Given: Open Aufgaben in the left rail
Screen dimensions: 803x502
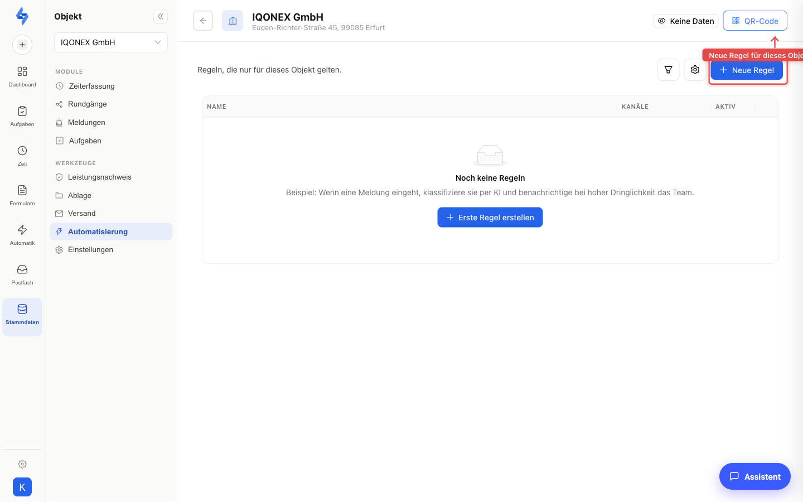Looking at the screenshot, I should (x=22, y=117).
